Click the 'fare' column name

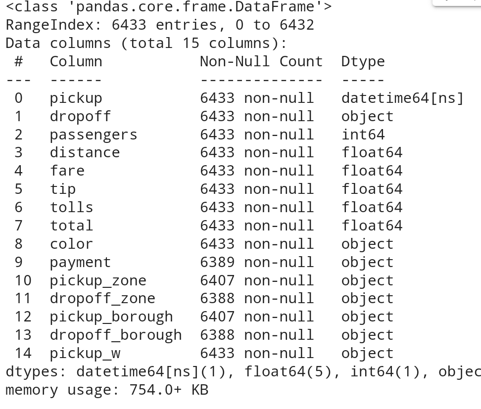[x=67, y=171]
